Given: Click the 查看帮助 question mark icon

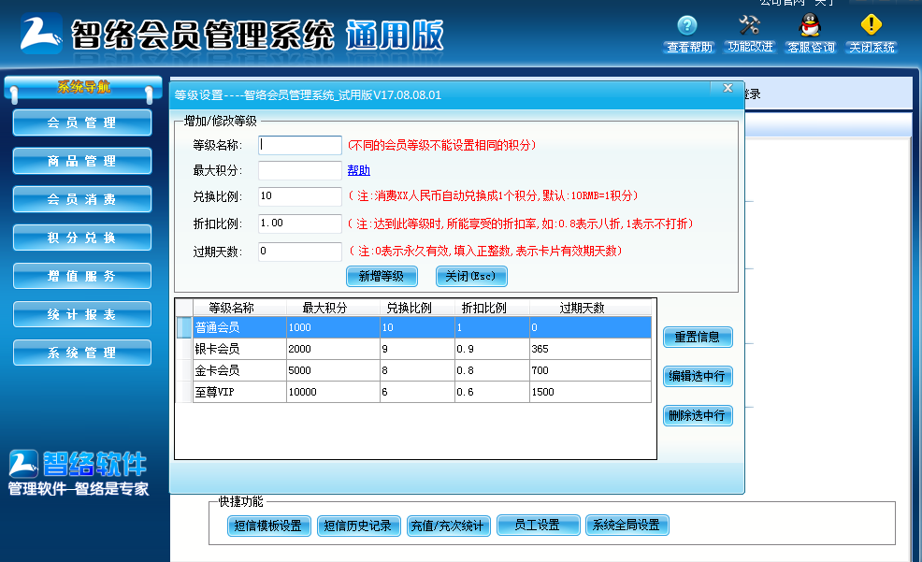Looking at the screenshot, I should click(687, 26).
